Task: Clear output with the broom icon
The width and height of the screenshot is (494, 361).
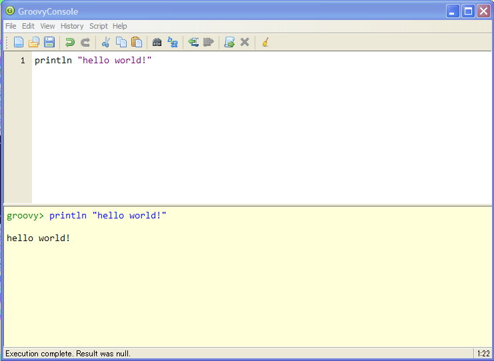Action: tap(265, 42)
